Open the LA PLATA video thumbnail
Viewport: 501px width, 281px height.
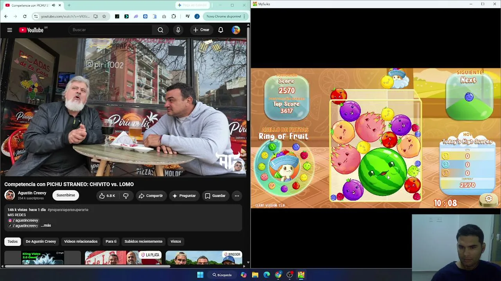click(x=123, y=258)
